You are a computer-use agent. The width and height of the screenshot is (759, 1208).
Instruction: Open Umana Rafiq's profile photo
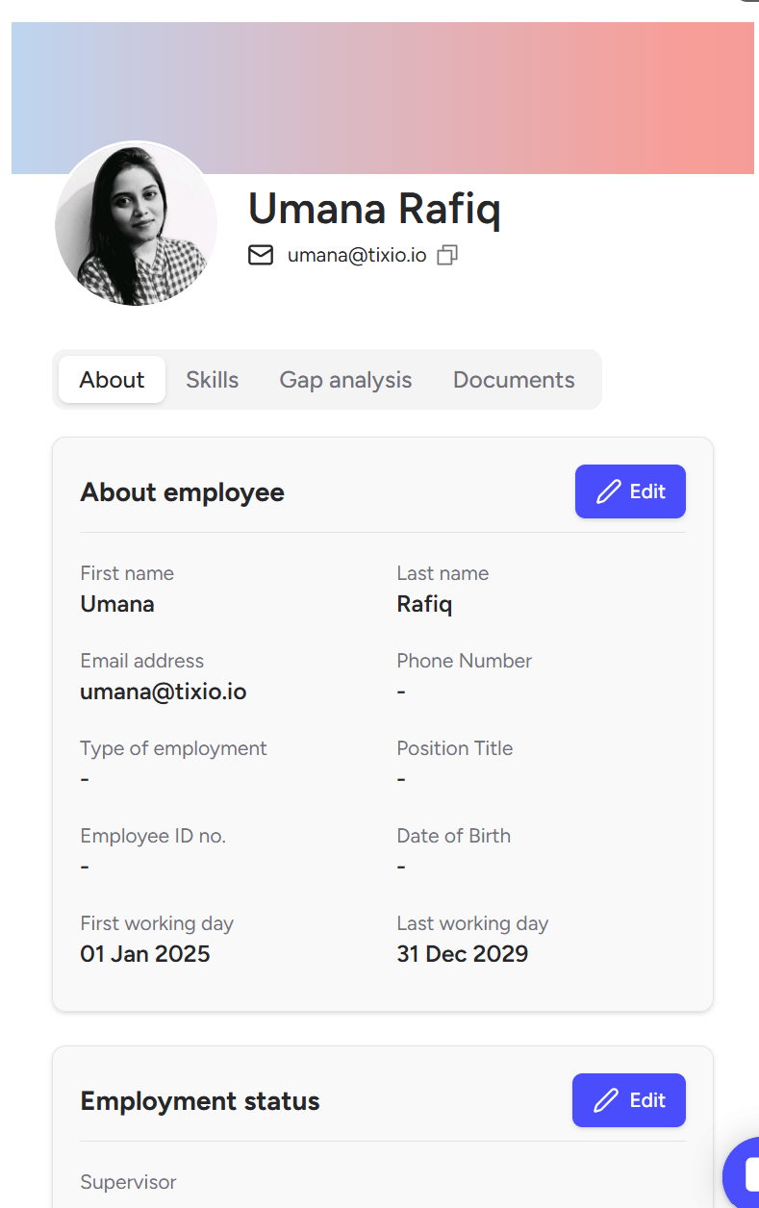pyautogui.click(x=136, y=224)
